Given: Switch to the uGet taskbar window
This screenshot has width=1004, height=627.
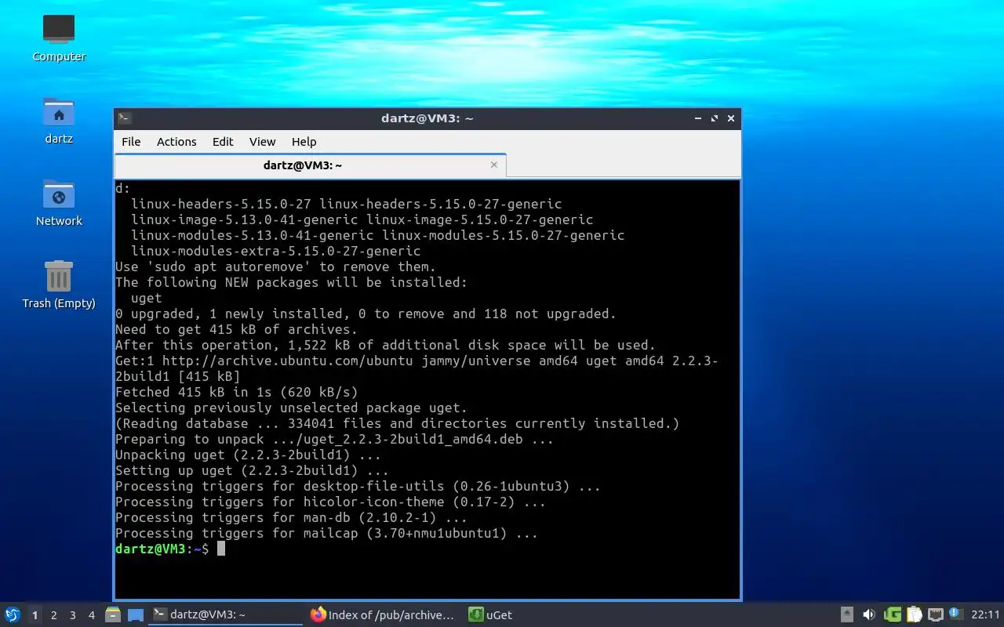Looking at the screenshot, I should tap(491, 614).
